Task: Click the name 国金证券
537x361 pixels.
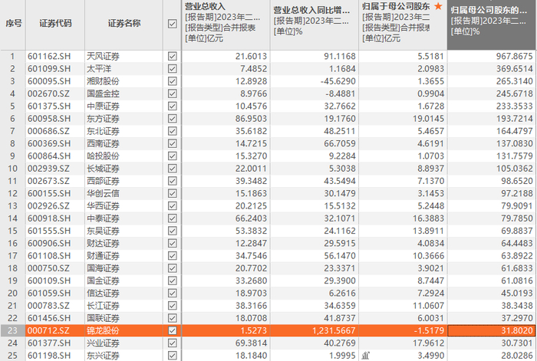Action: point(103,281)
